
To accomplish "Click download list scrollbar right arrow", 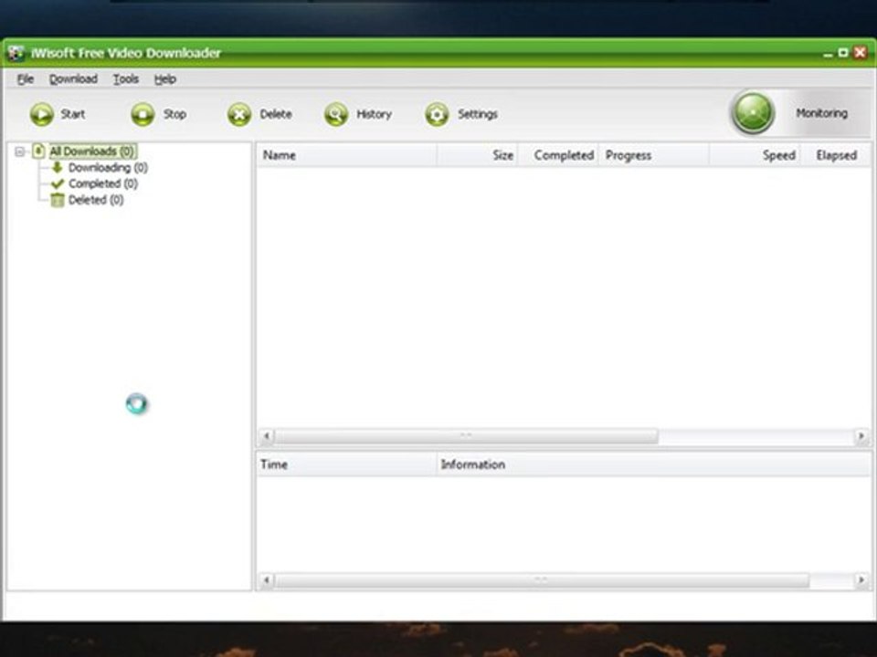I will 861,436.
